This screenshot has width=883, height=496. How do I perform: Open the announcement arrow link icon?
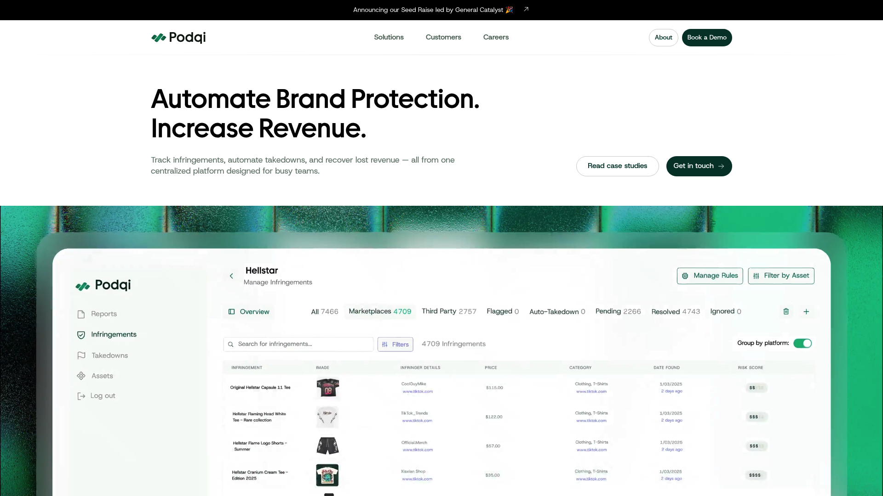coord(526,9)
